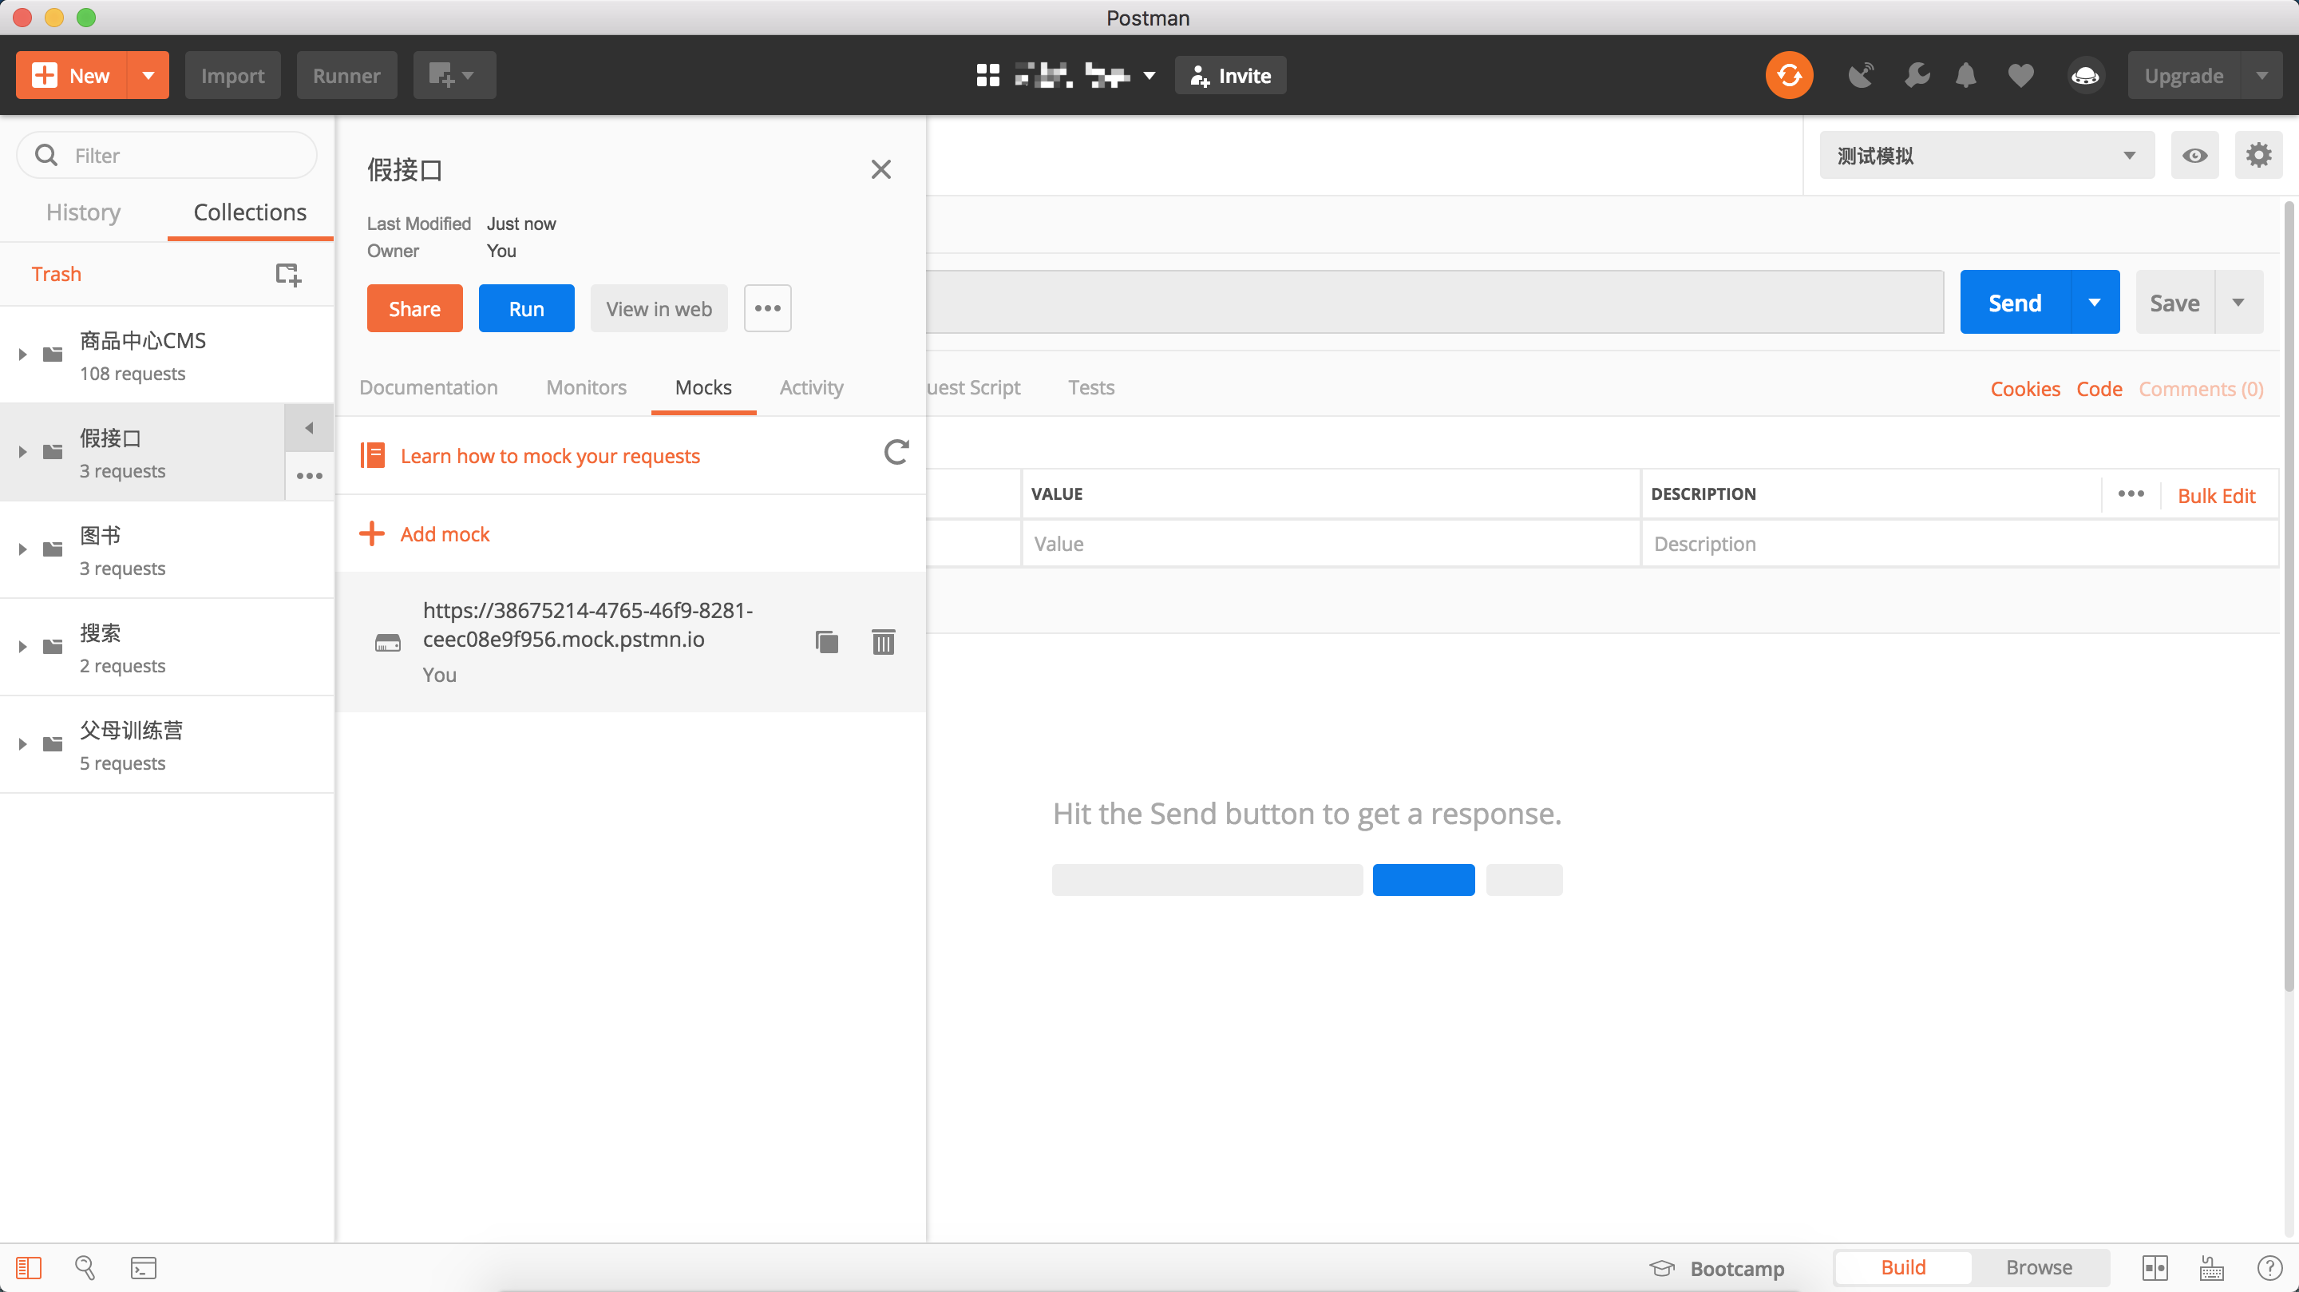2299x1292 pixels.
Task: Switch to the Collections tab
Action: (x=250, y=212)
